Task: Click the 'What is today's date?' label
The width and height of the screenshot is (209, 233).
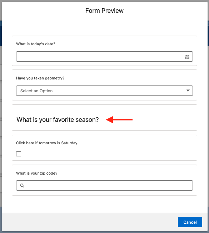Action: tap(36, 44)
